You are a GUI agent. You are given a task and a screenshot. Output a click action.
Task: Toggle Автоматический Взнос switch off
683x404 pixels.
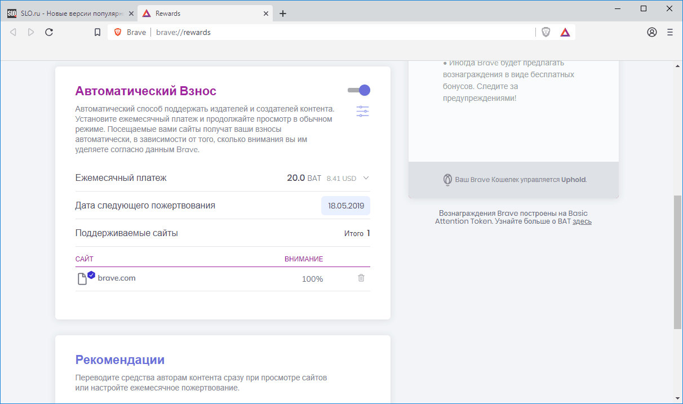[x=359, y=90]
